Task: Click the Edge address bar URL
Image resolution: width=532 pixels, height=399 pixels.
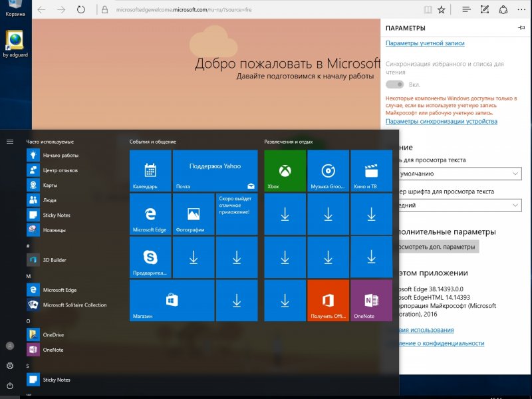Action: (x=184, y=10)
